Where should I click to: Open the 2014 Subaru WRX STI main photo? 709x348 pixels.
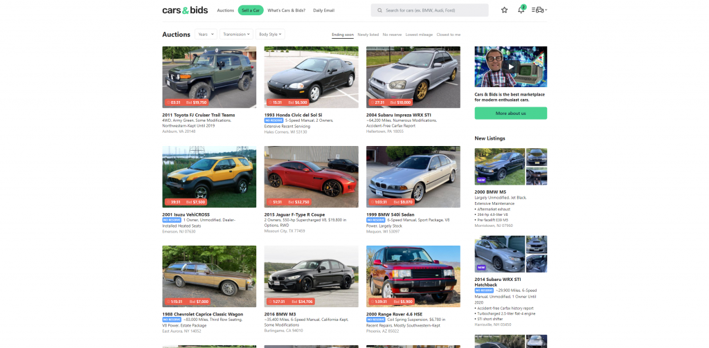click(500, 254)
